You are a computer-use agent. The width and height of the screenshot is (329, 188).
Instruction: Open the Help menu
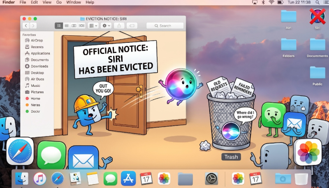coord(90,2)
